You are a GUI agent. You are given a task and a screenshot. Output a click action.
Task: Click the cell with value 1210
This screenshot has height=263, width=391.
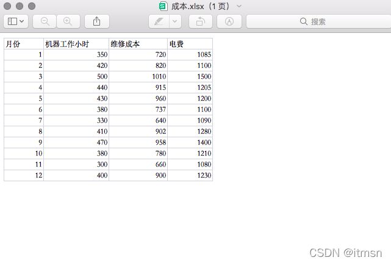(190, 153)
